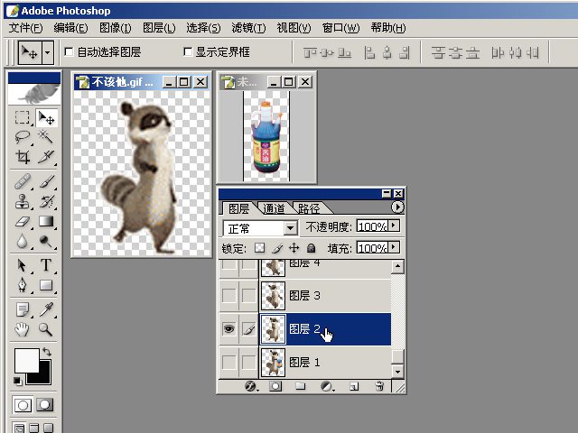Switch to 路径 tab
Image resolution: width=578 pixels, height=433 pixels.
pyautogui.click(x=309, y=208)
